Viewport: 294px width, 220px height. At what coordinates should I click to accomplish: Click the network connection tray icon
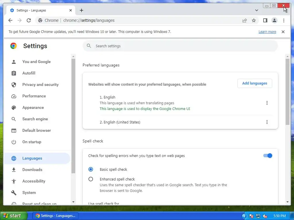pos(258,216)
